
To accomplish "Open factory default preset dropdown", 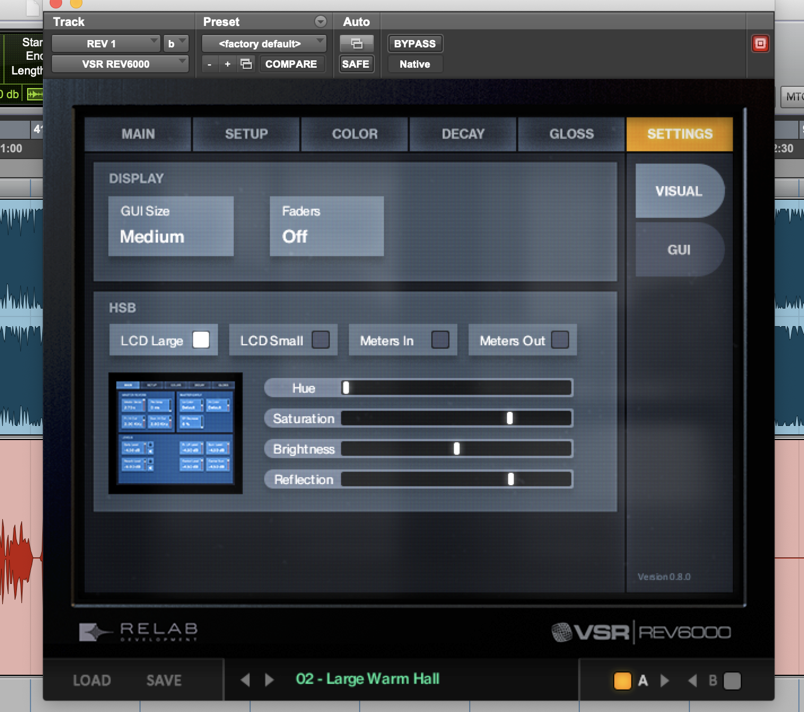I will tap(264, 43).
